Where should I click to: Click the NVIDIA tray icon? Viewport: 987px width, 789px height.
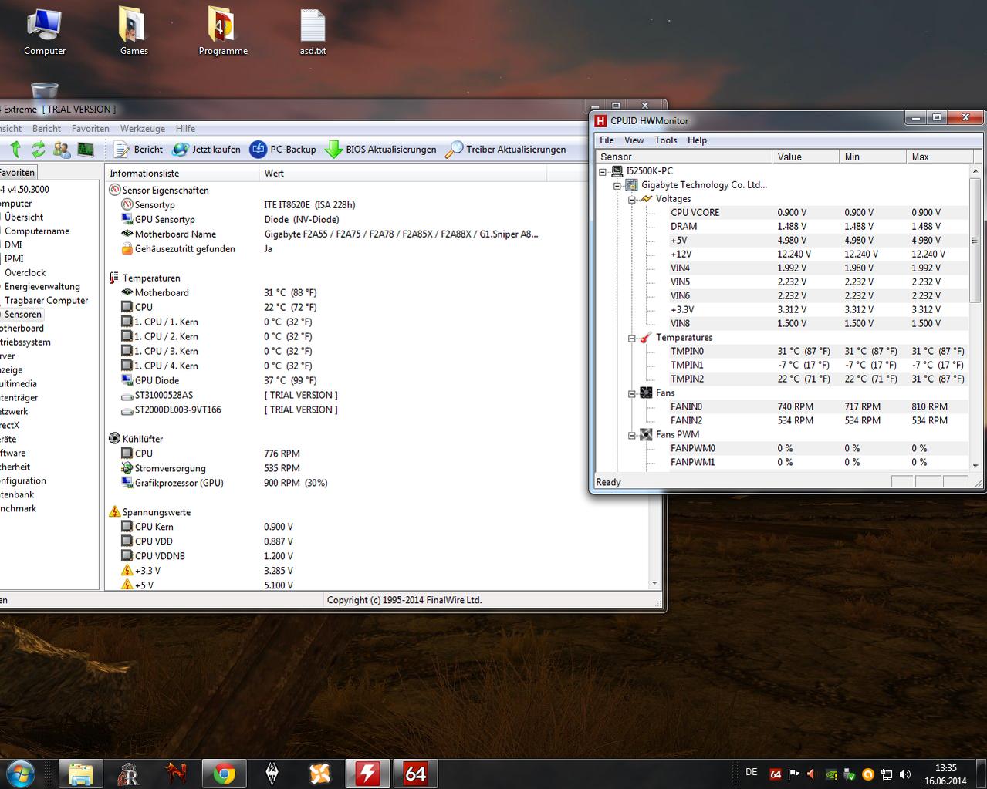tap(831, 774)
